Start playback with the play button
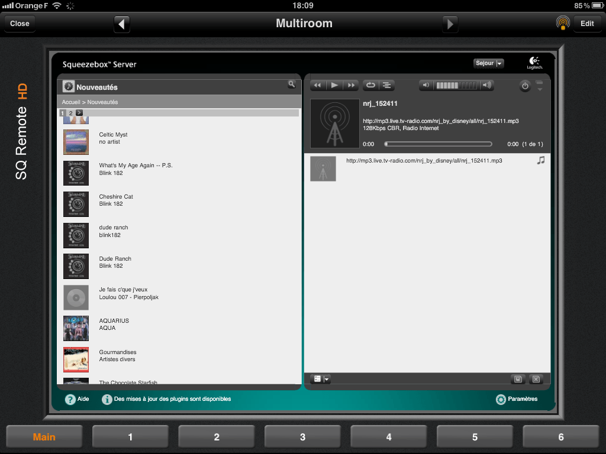 tap(334, 85)
